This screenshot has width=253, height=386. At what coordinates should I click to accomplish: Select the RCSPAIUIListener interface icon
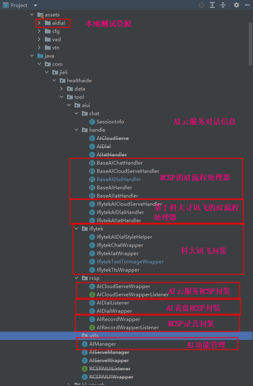(x=85, y=369)
